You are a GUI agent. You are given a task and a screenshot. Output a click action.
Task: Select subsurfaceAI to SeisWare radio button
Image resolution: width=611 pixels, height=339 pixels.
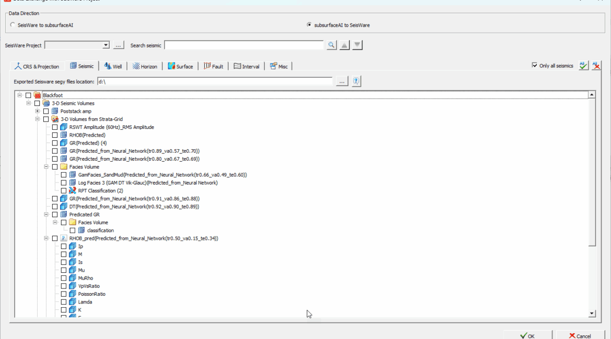tap(309, 25)
